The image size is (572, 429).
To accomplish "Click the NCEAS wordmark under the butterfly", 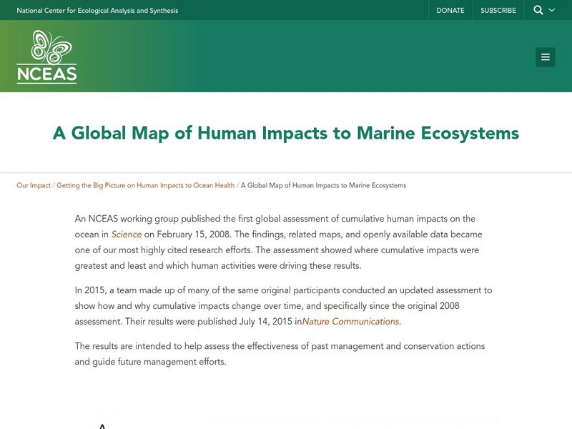I will (46, 74).
